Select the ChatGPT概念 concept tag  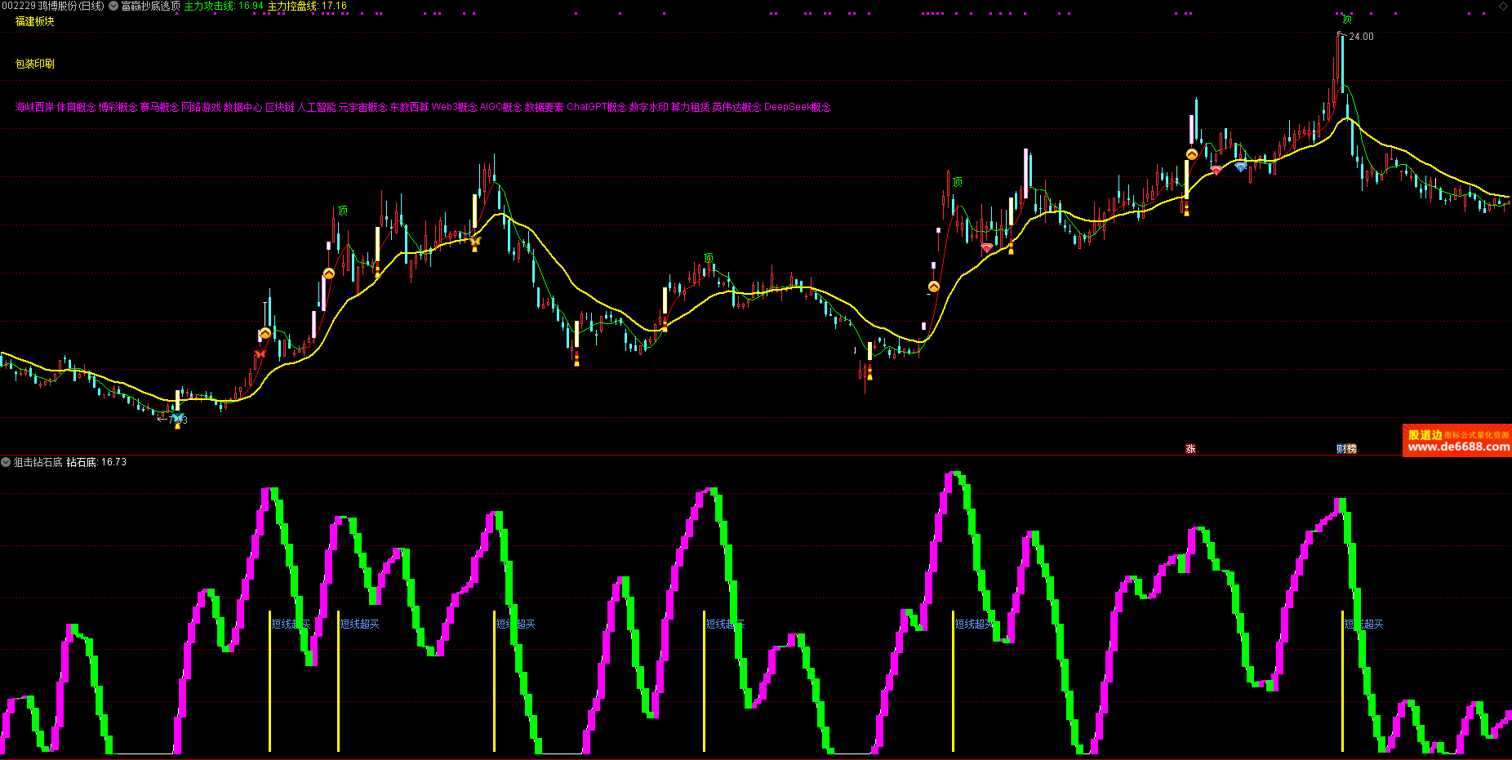coord(596,108)
